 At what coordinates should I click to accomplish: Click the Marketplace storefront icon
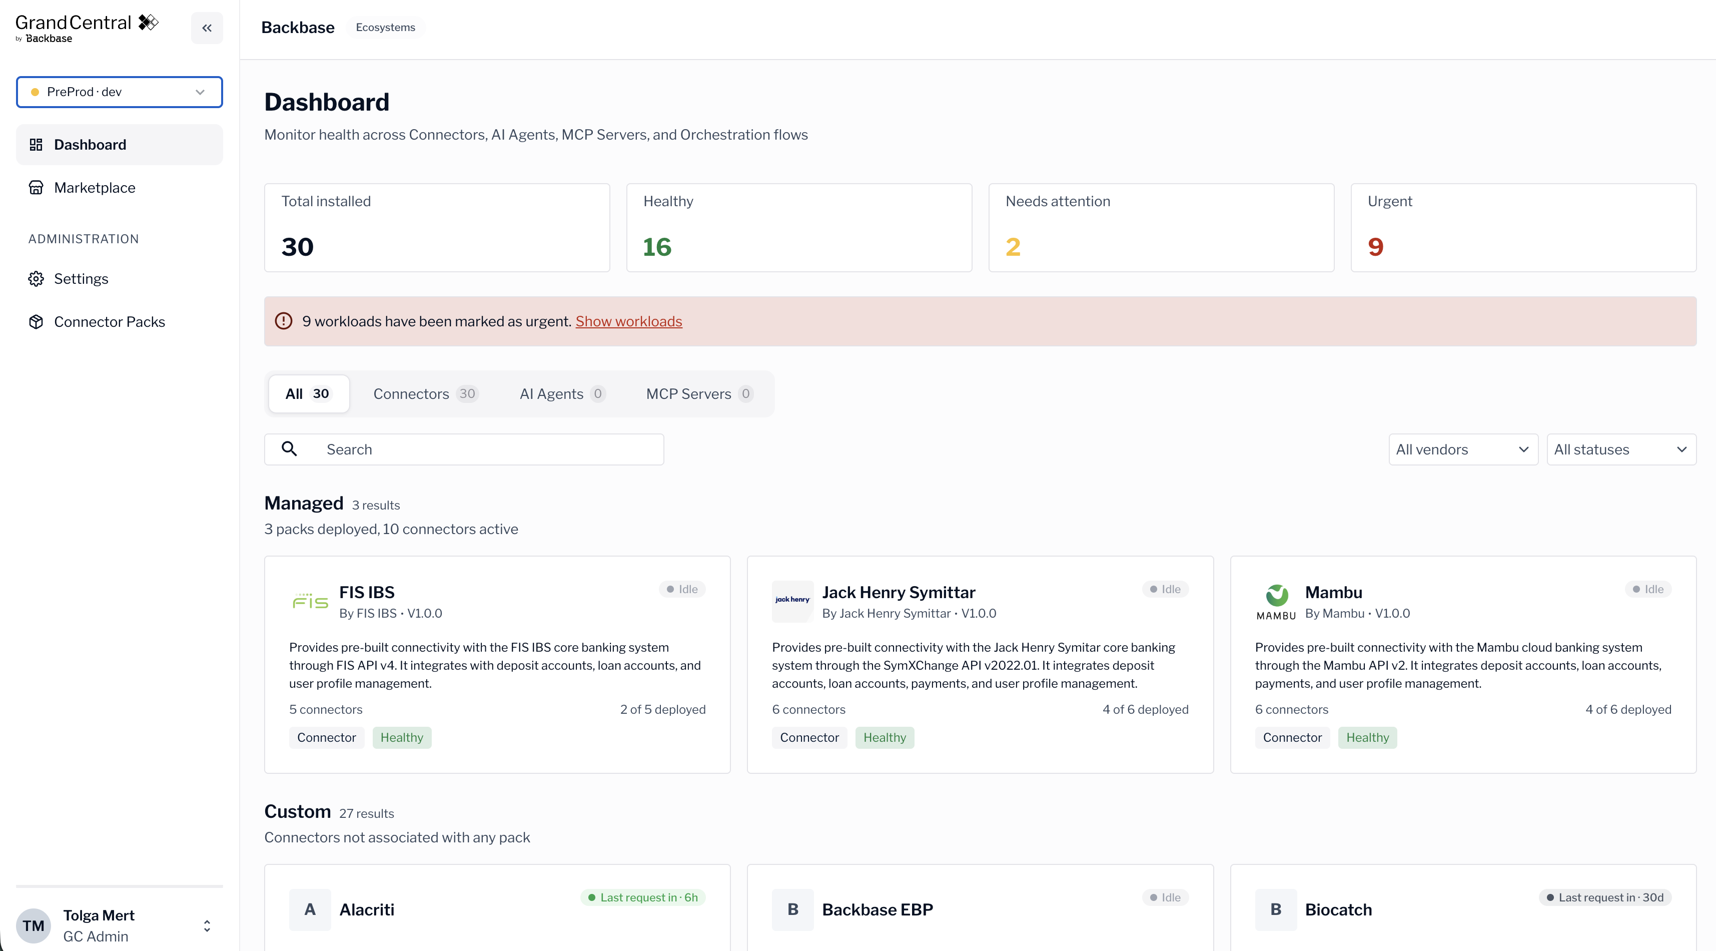pos(36,188)
